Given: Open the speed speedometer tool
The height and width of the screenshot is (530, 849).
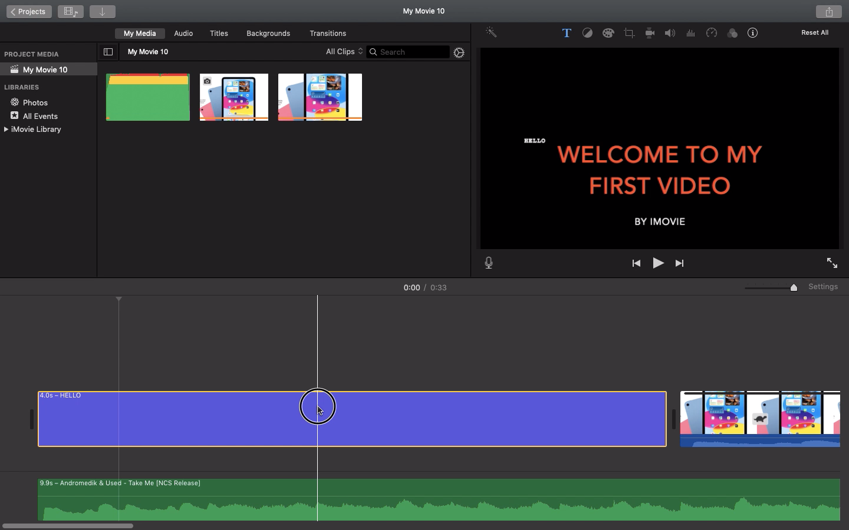Looking at the screenshot, I should tap(712, 33).
